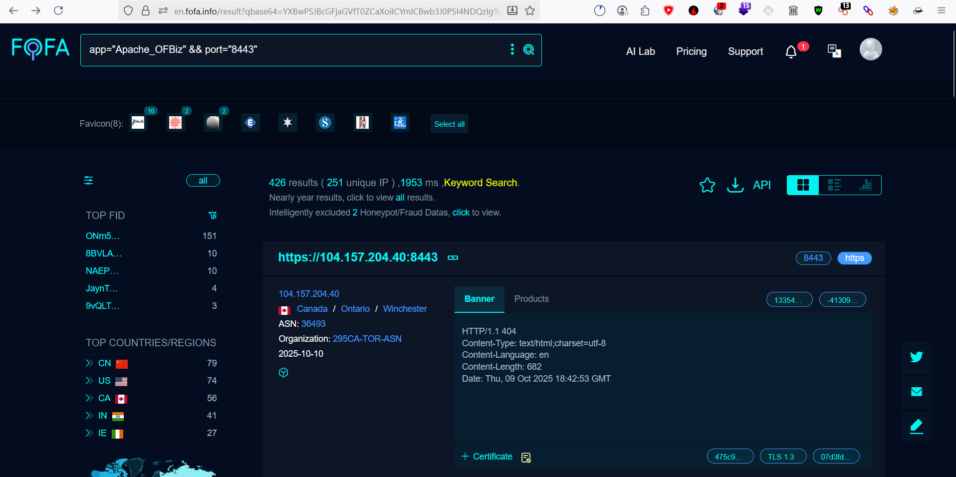The height and width of the screenshot is (477, 956).
Task: Click the 13354... hash tag
Action: click(789, 300)
